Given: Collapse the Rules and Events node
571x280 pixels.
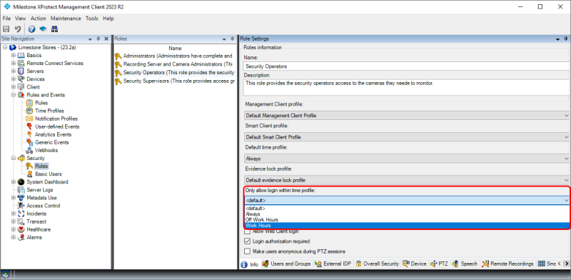Looking at the screenshot, I should 14,95.
